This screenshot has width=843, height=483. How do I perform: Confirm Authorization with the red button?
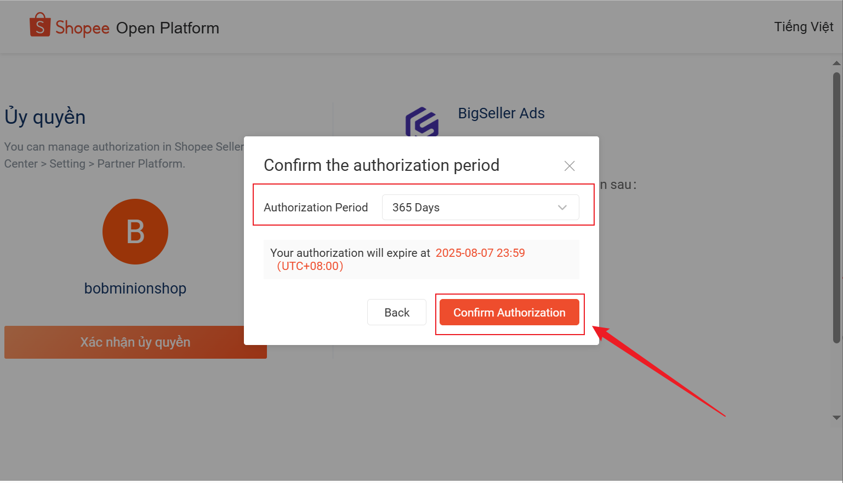pos(509,312)
